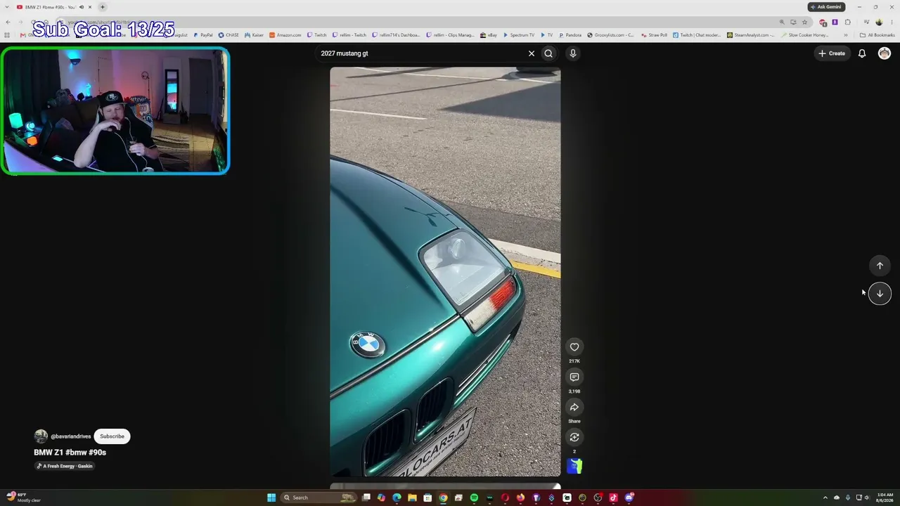Open Firefox from the taskbar
900x506 pixels.
click(x=520, y=498)
